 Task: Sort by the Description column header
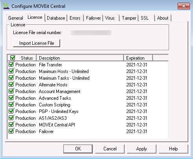point(80,58)
